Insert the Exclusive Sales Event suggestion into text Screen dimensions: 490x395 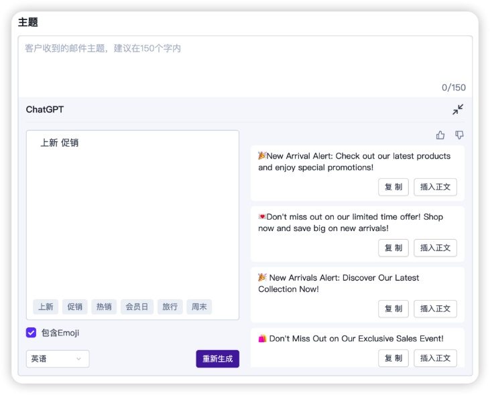[435, 358]
